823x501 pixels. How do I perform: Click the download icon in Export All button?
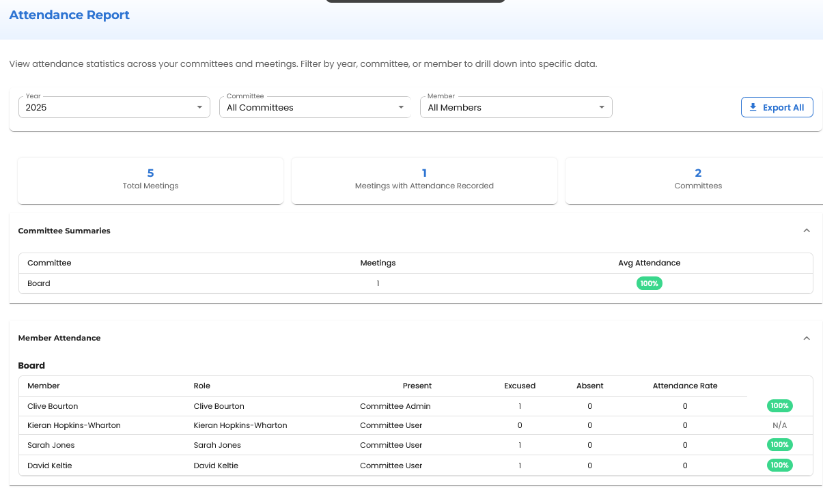tap(753, 106)
